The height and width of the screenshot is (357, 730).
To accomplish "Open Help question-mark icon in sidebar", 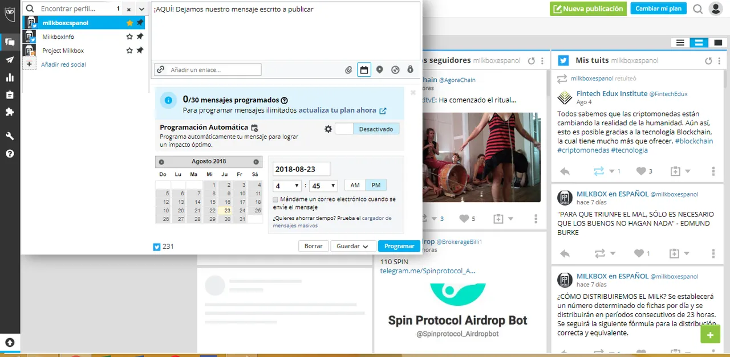I will [10, 154].
